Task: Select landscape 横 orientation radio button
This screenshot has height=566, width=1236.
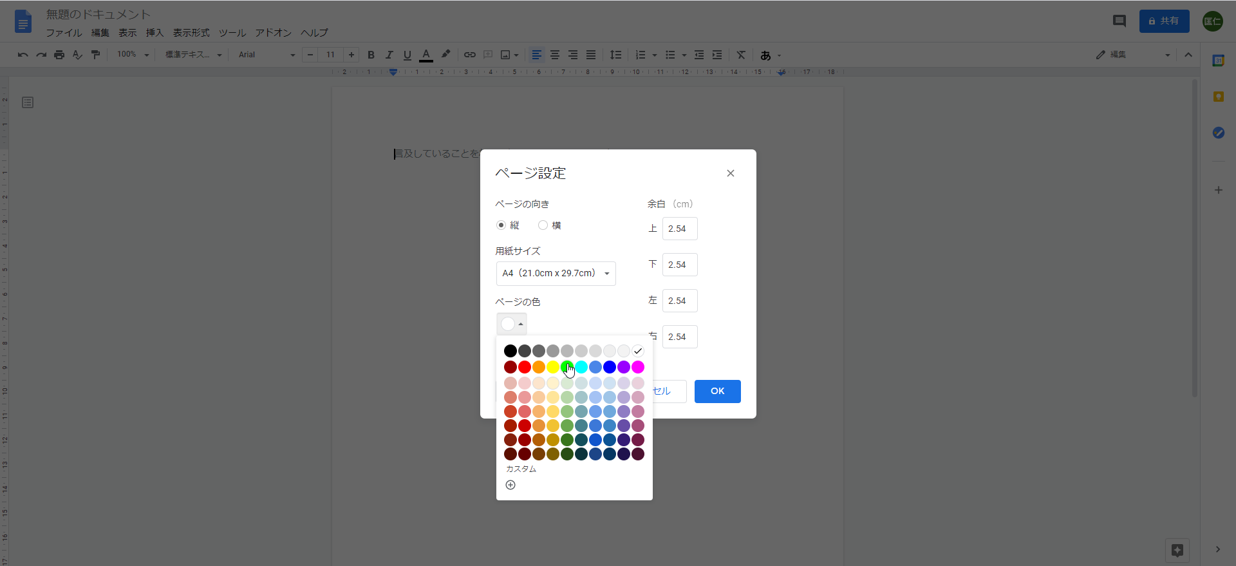Action: (543, 225)
